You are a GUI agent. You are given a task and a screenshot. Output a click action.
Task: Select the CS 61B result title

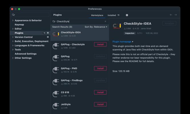click(65, 92)
